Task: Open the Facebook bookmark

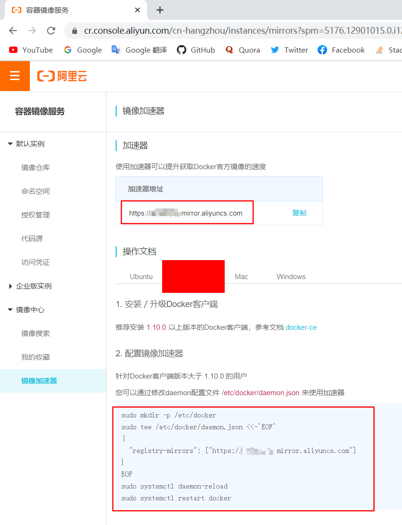Action: (341, 50)
